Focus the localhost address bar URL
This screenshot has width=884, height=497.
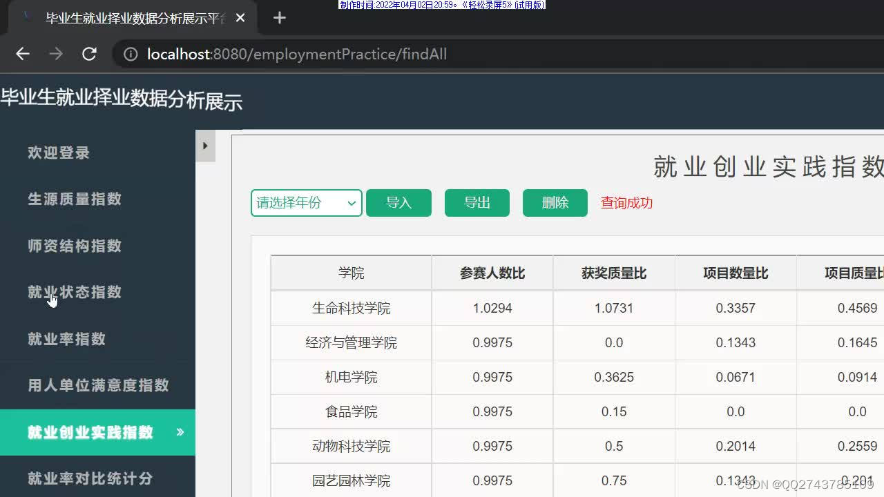tap(297, 54)
